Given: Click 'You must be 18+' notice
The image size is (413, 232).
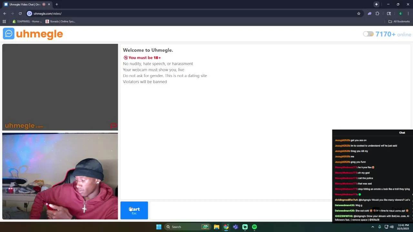Looking at the screenshot, I should pyautogui.click(x=142, y=58).
